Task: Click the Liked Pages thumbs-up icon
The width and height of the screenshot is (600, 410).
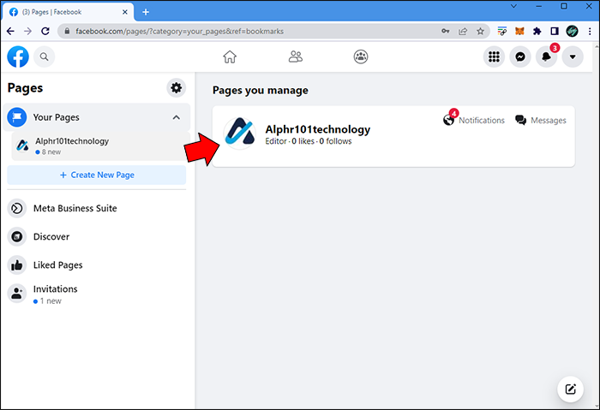Action: 17,265
